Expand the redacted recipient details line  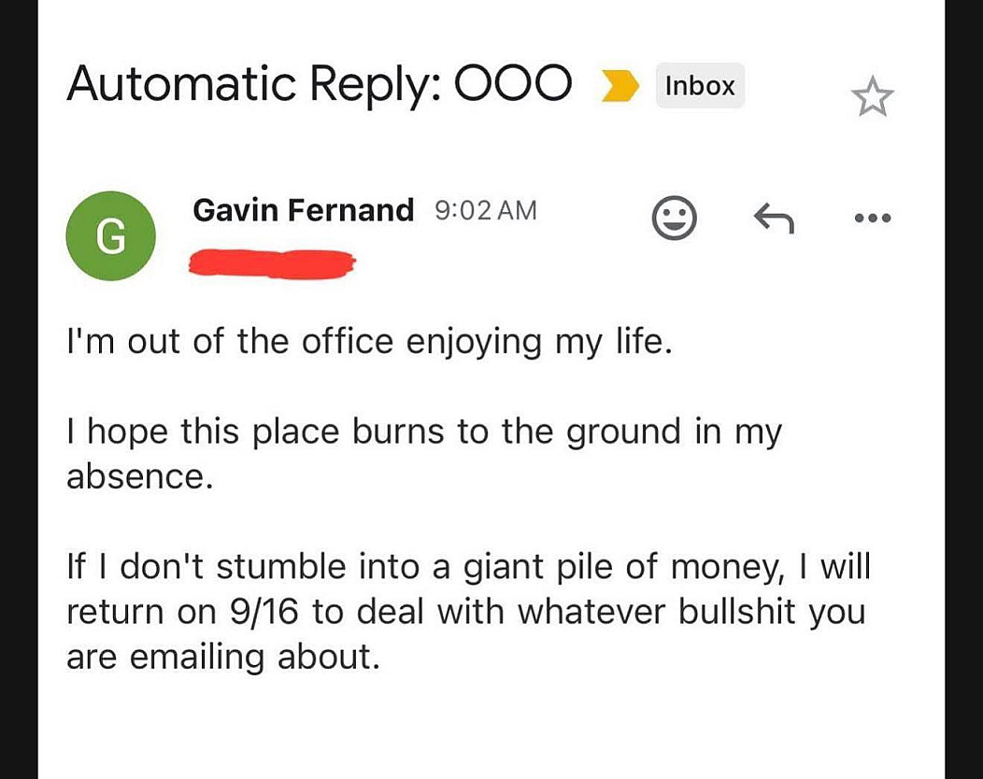click(272, 262)
